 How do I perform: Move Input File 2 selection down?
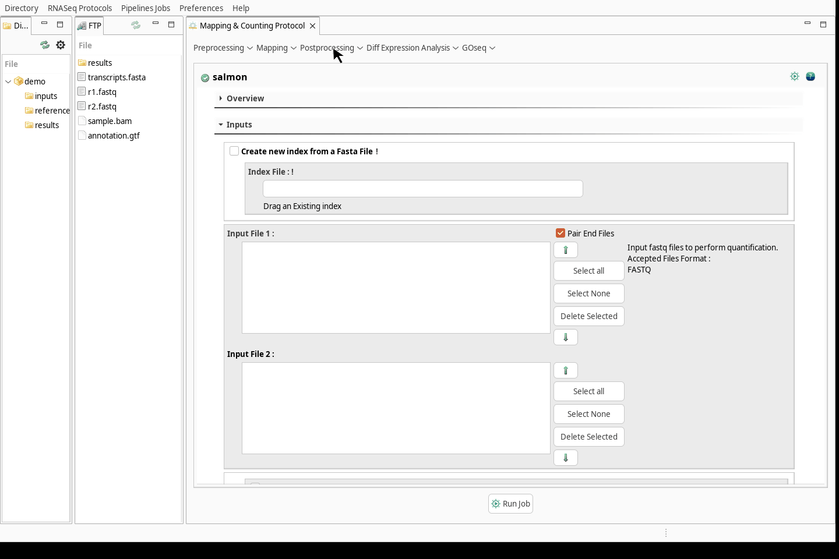tap(566, 458)
